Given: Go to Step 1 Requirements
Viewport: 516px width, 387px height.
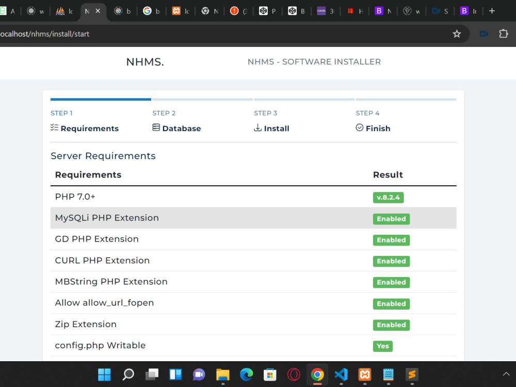Looking at the screenshot, I should click(85, 121).
